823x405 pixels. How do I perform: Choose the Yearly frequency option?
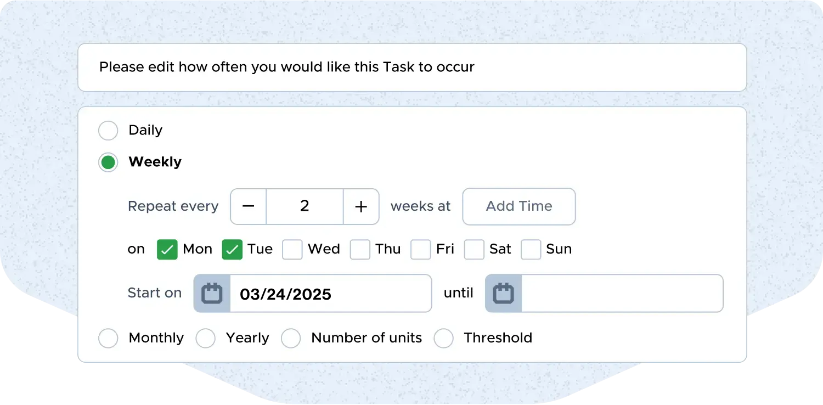point(206,338)
